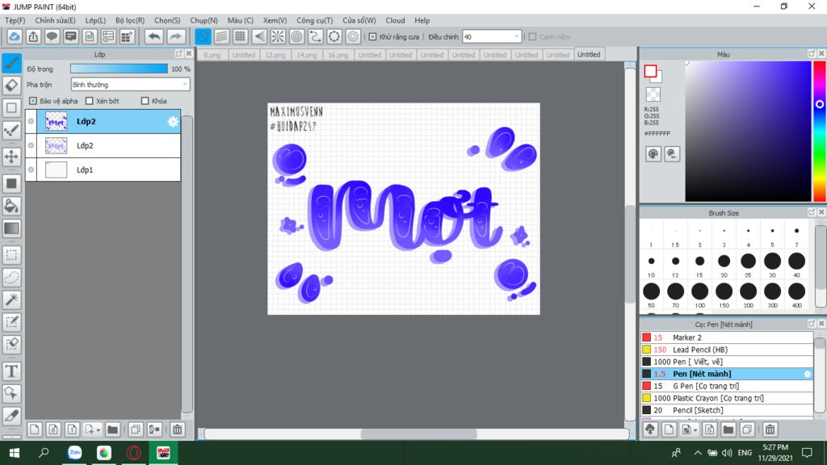Select the Magic Wand tool
The width and height of the screenshot is (827, 465).
tap(11, 300)
